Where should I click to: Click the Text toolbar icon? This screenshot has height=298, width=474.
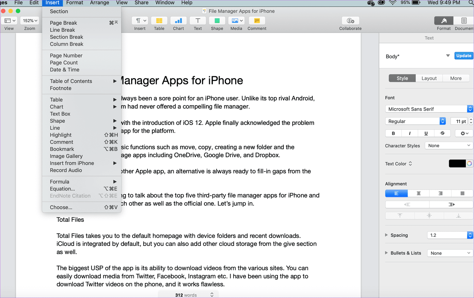tap(198, 21)
